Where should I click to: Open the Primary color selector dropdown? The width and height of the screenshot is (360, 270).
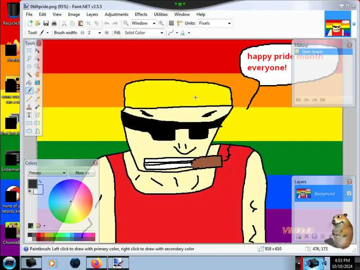tap(47, 173)
